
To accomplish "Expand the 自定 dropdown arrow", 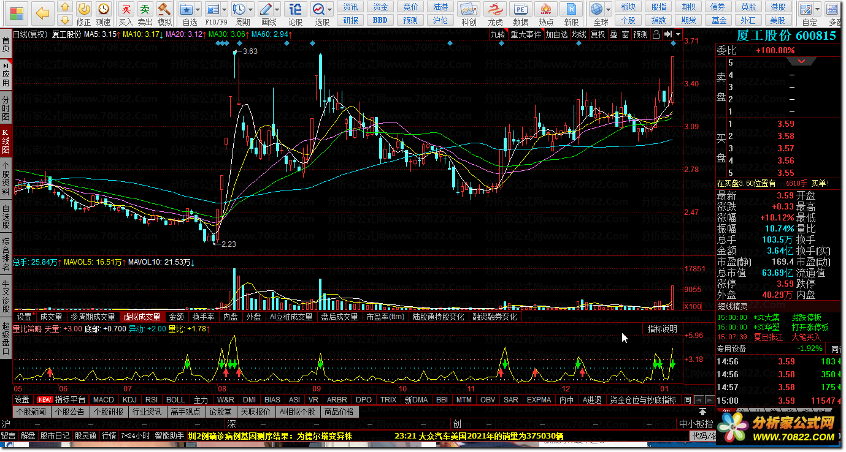I will 818,10.
